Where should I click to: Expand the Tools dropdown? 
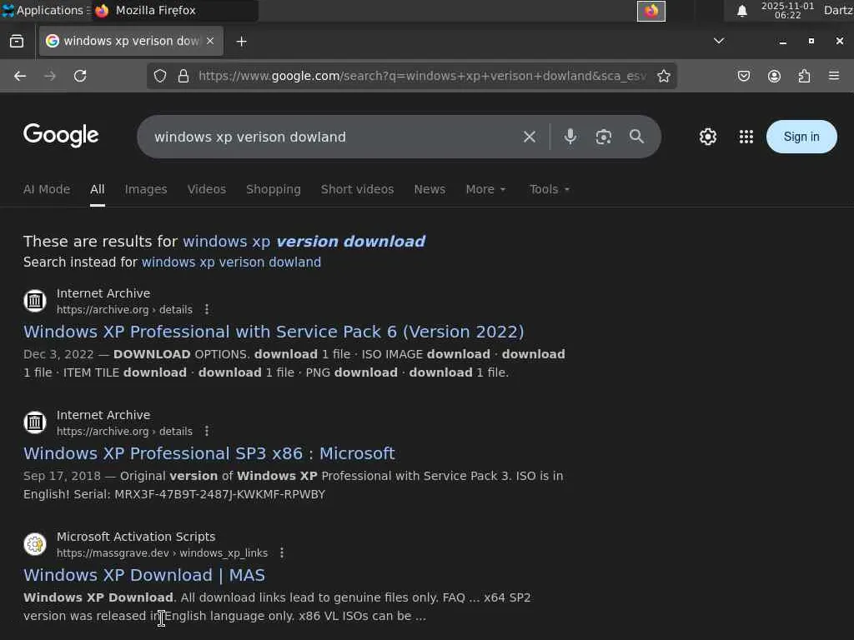pyautogui.click(x=550, y=189)
